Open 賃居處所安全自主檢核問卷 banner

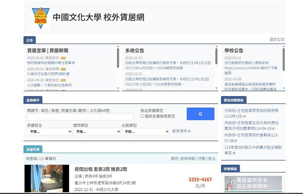click(x=253, y=184)
